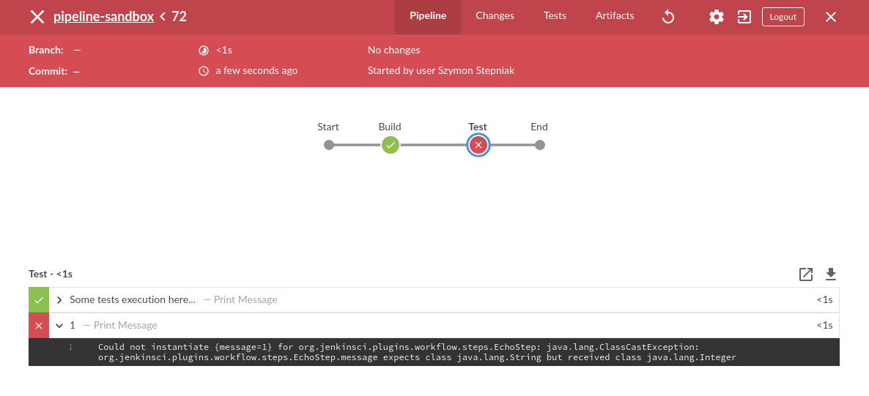Click the re-run pipeline icon
This screenshot has height=396, width=869.
668,17
